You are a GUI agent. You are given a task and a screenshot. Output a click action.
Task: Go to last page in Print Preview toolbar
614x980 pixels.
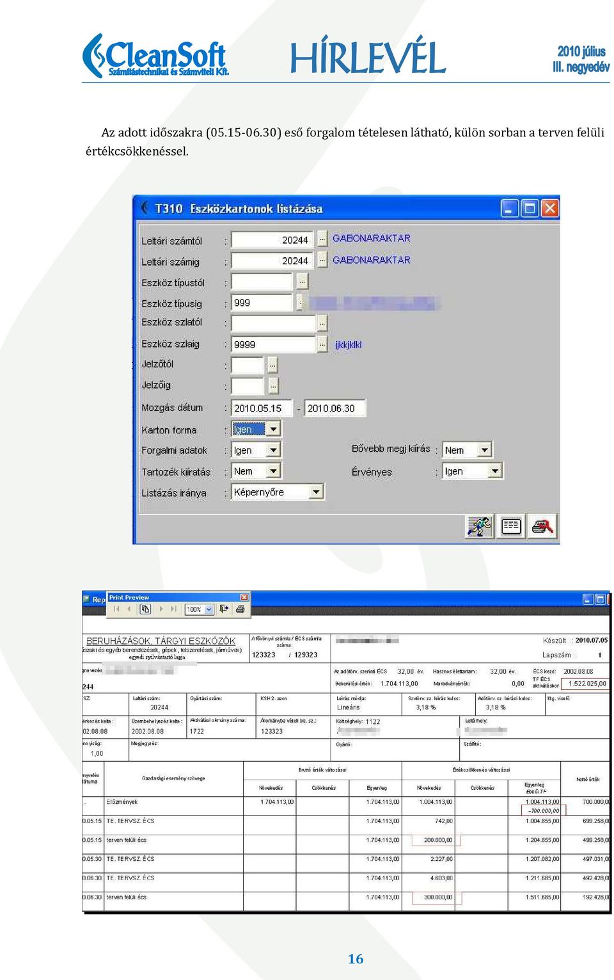pos(173,609)
